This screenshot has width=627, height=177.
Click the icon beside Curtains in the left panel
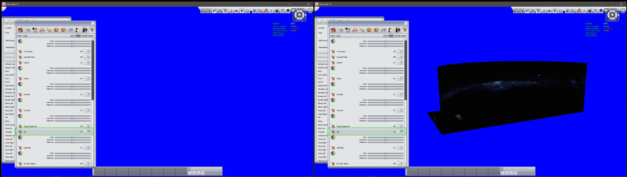tap(20, 110)
